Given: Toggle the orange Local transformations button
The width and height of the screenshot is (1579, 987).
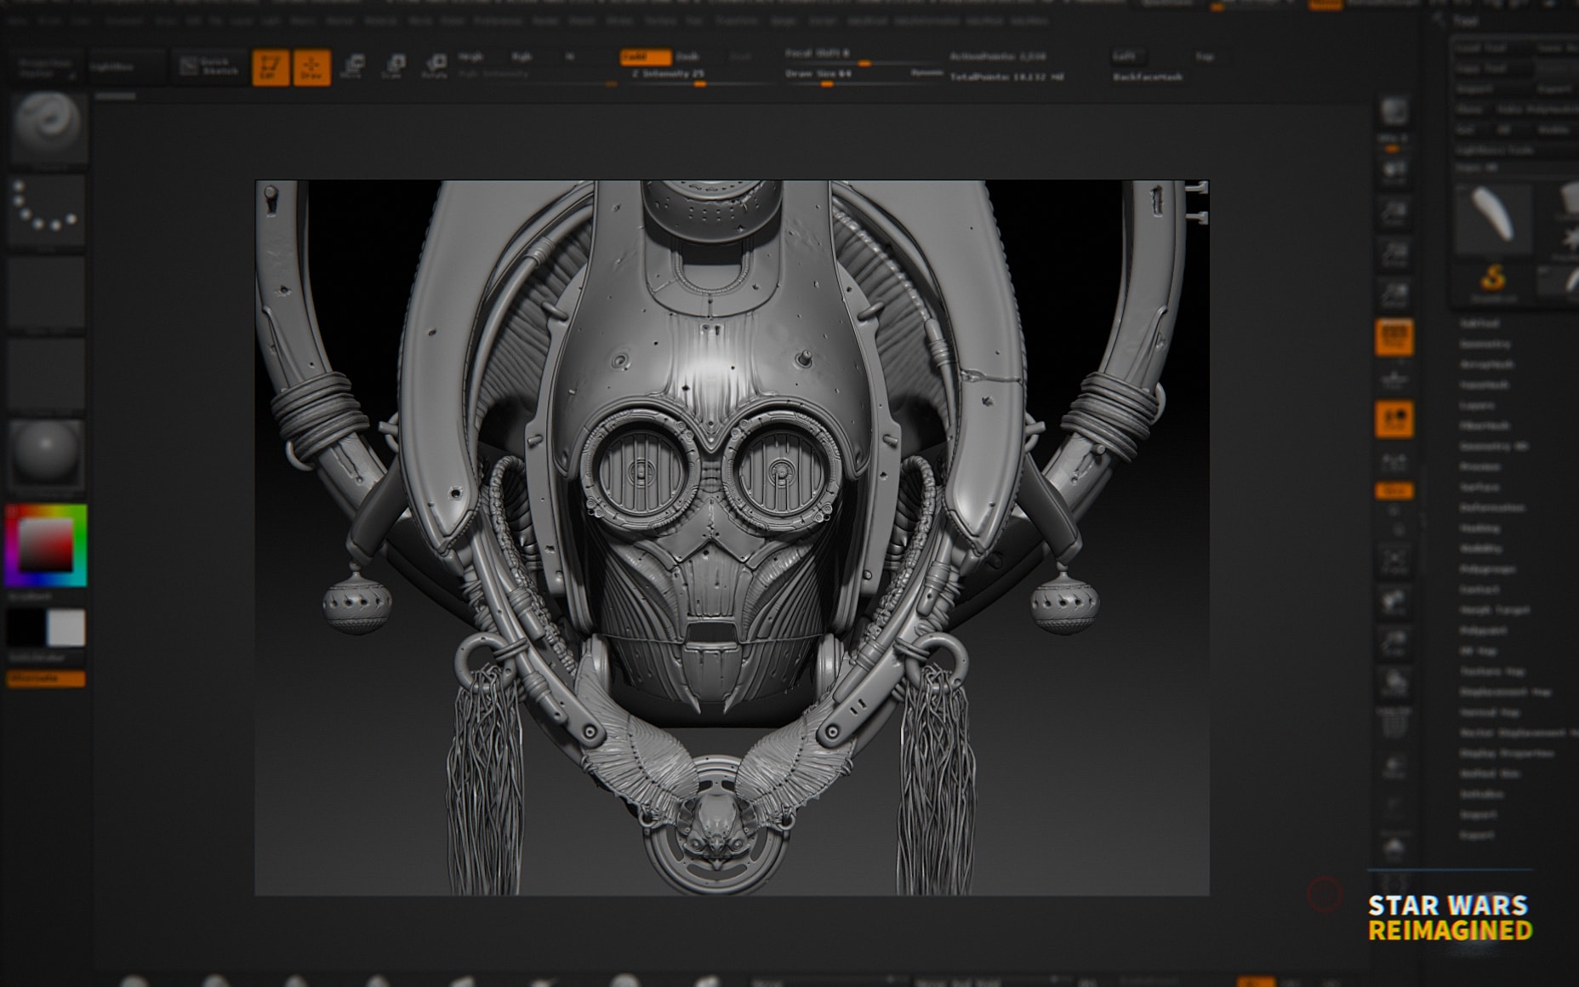Looking at the screenshot, I should coord(1394,419).
